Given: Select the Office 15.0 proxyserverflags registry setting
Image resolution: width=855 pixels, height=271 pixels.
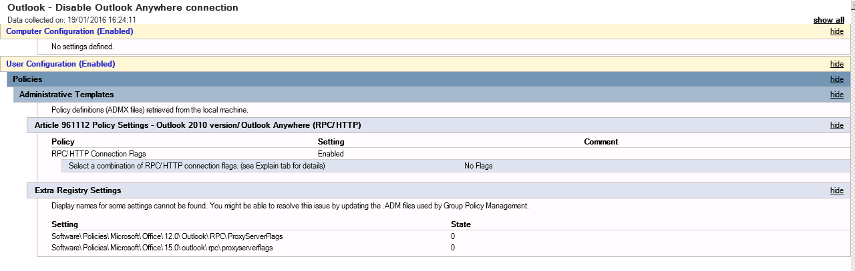Looking at the screenshot, I should pos(162,248).
